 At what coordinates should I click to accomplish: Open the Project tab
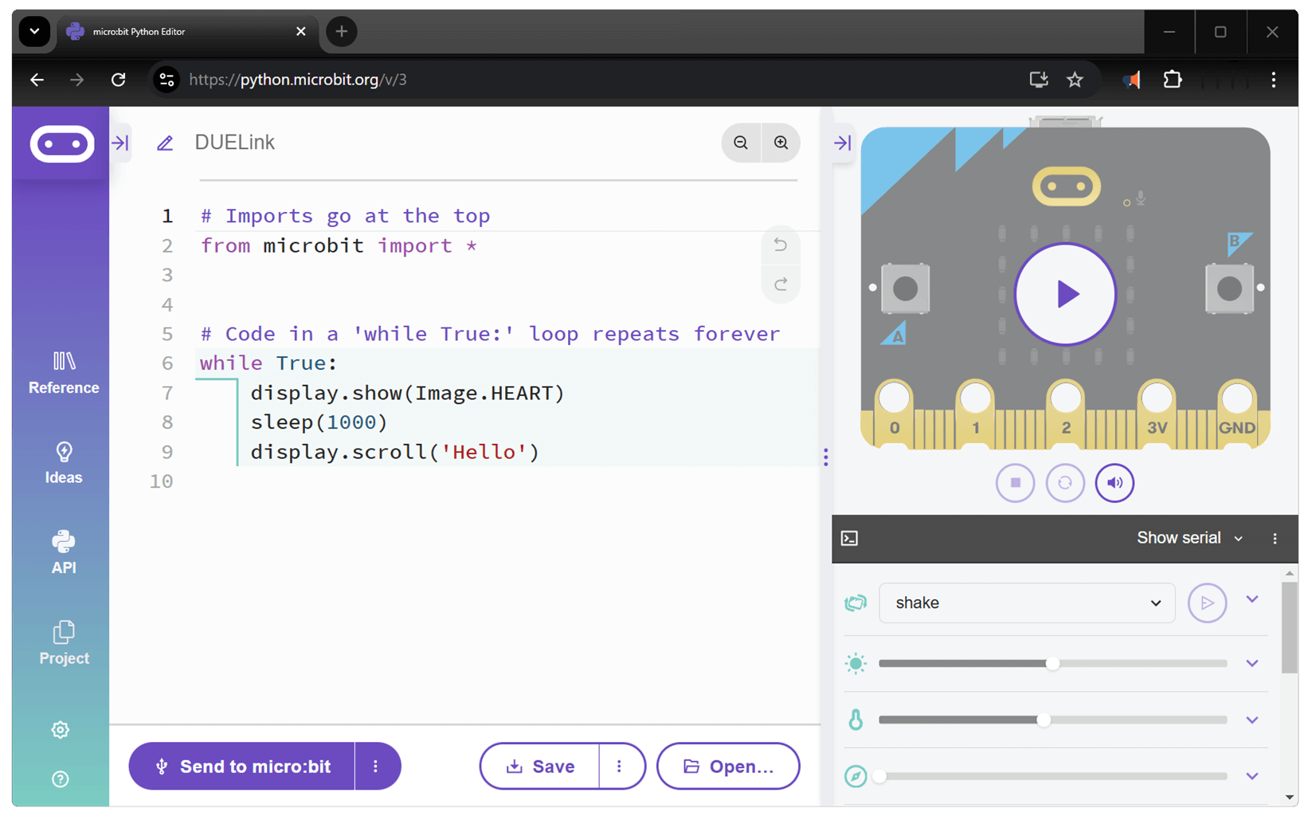coord(64,643)
